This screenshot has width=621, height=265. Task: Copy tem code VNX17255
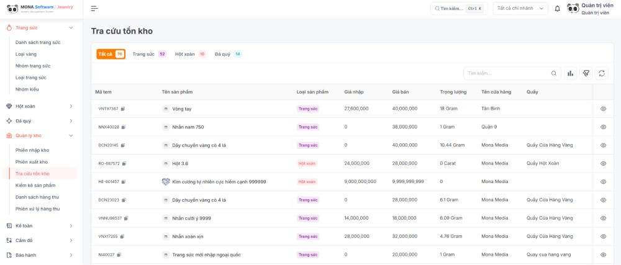click(x=122, y=236)
